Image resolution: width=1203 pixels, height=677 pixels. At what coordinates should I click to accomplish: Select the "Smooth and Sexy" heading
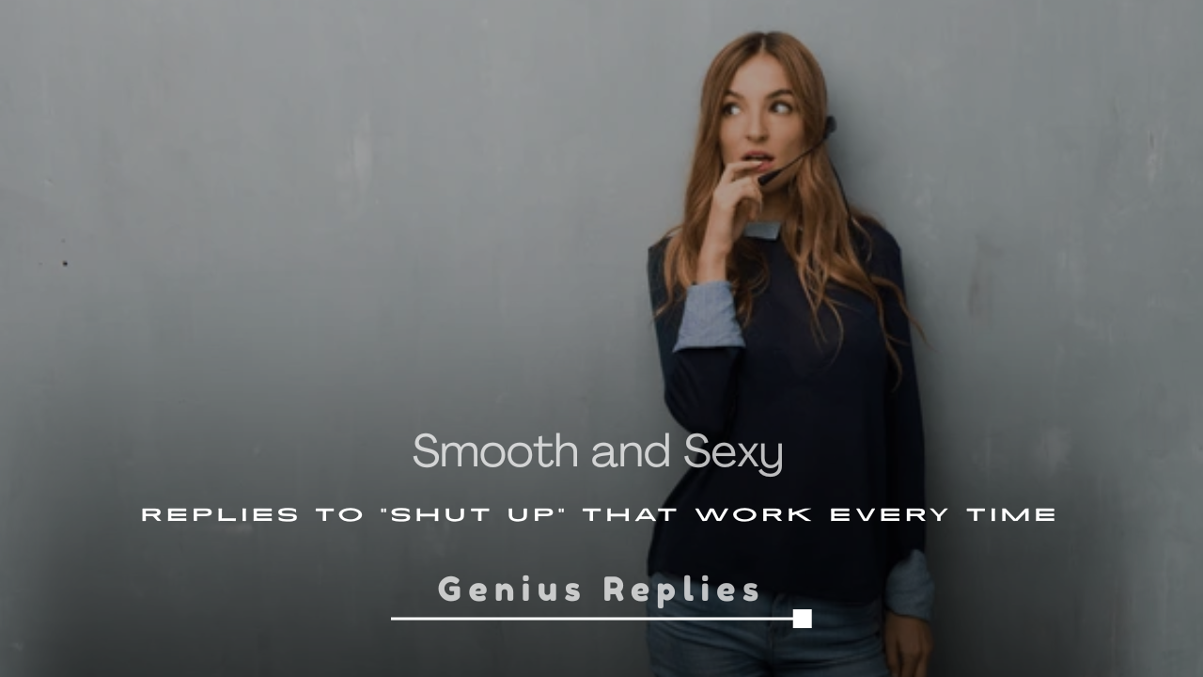point(598,452)
